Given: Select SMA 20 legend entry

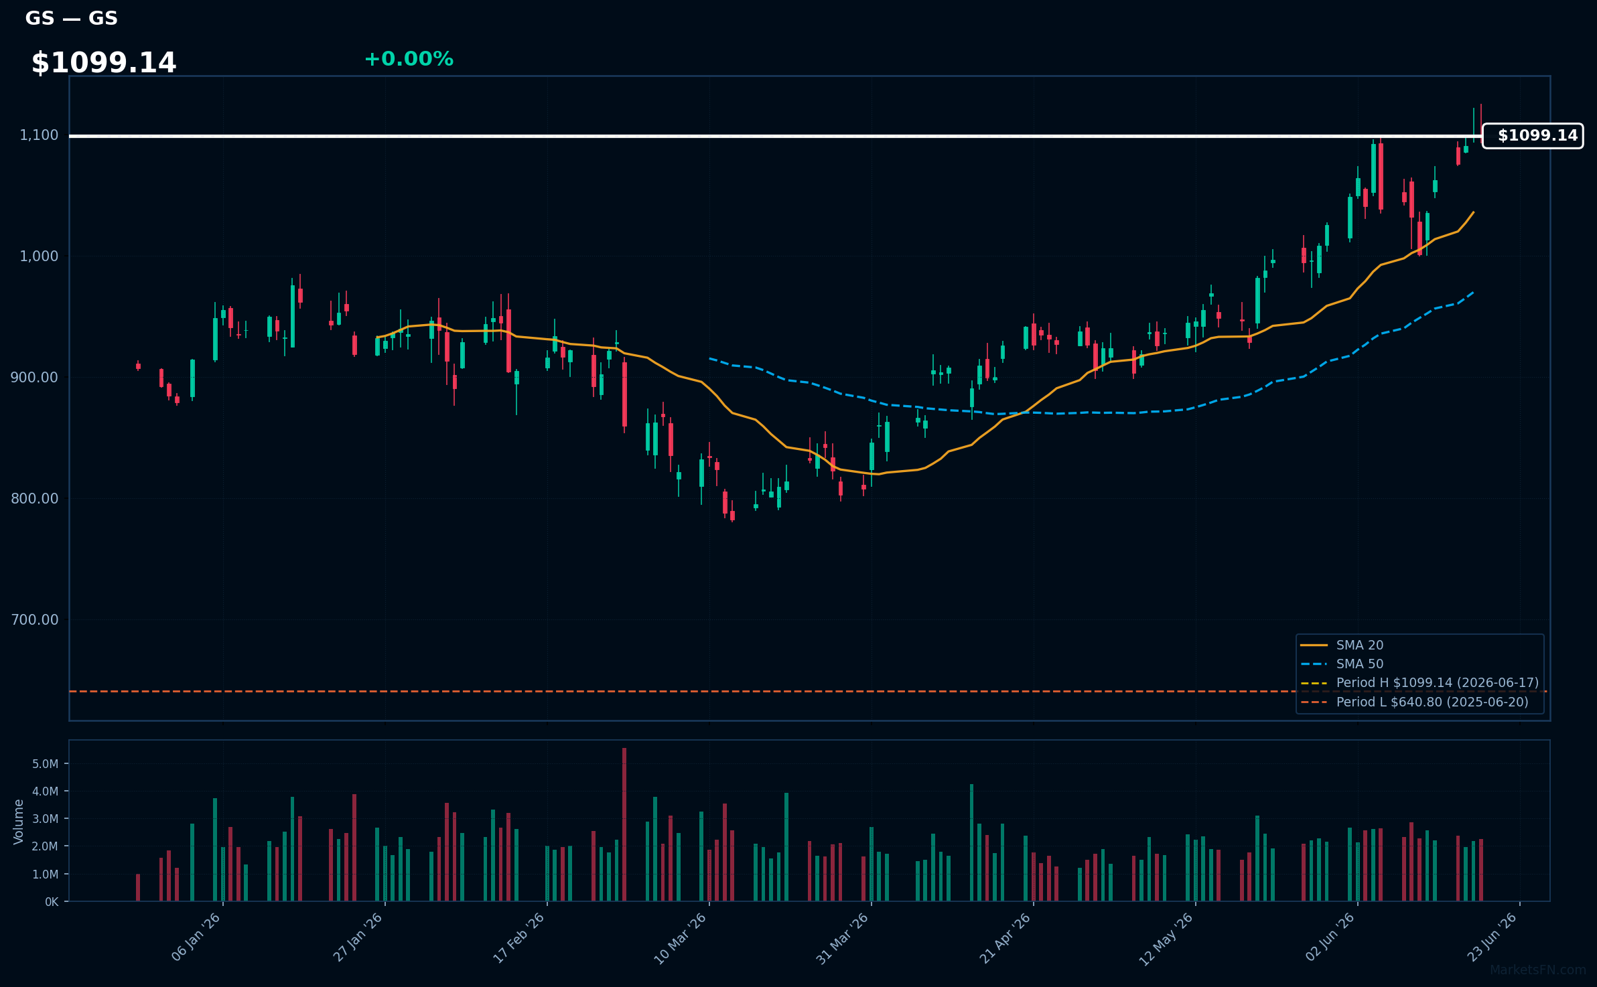Looking at the screenshot, I should [1342, 646].
